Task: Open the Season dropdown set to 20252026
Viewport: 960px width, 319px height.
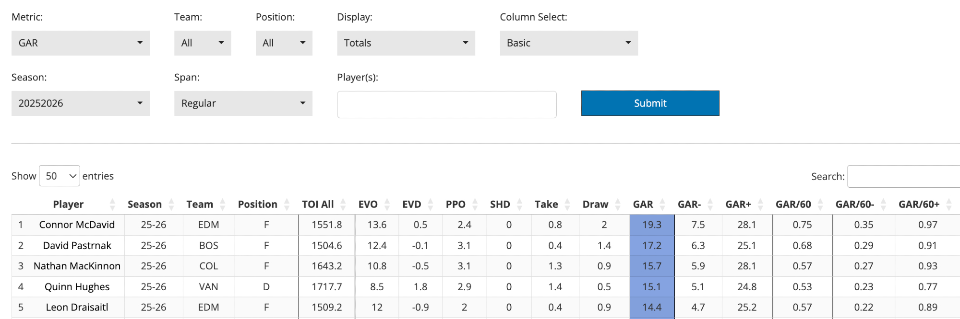Action: (x=81, y=103)
